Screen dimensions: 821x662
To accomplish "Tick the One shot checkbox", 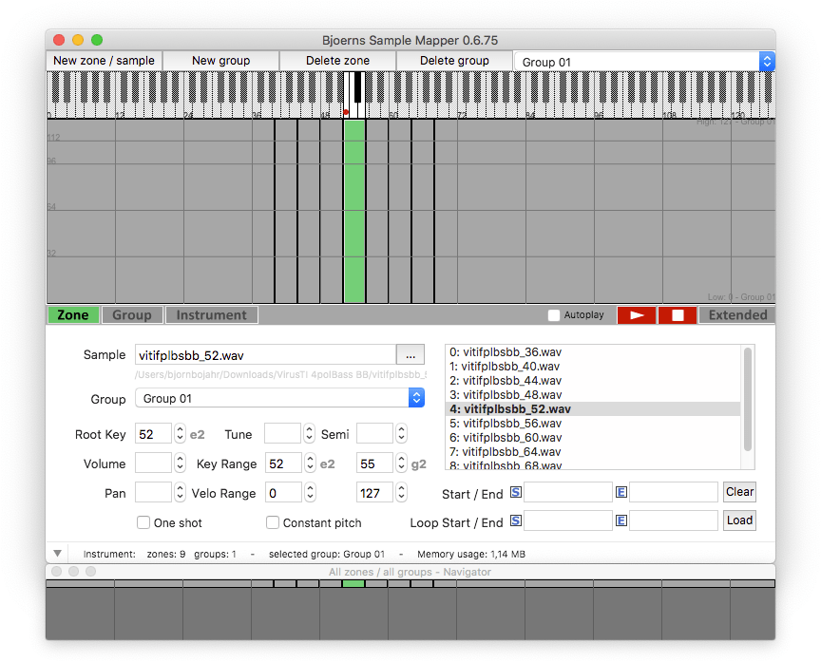I will coord(143,522).
